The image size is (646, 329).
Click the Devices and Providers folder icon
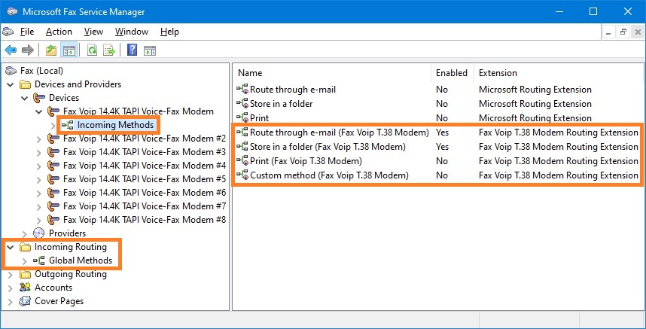[26, 84]
